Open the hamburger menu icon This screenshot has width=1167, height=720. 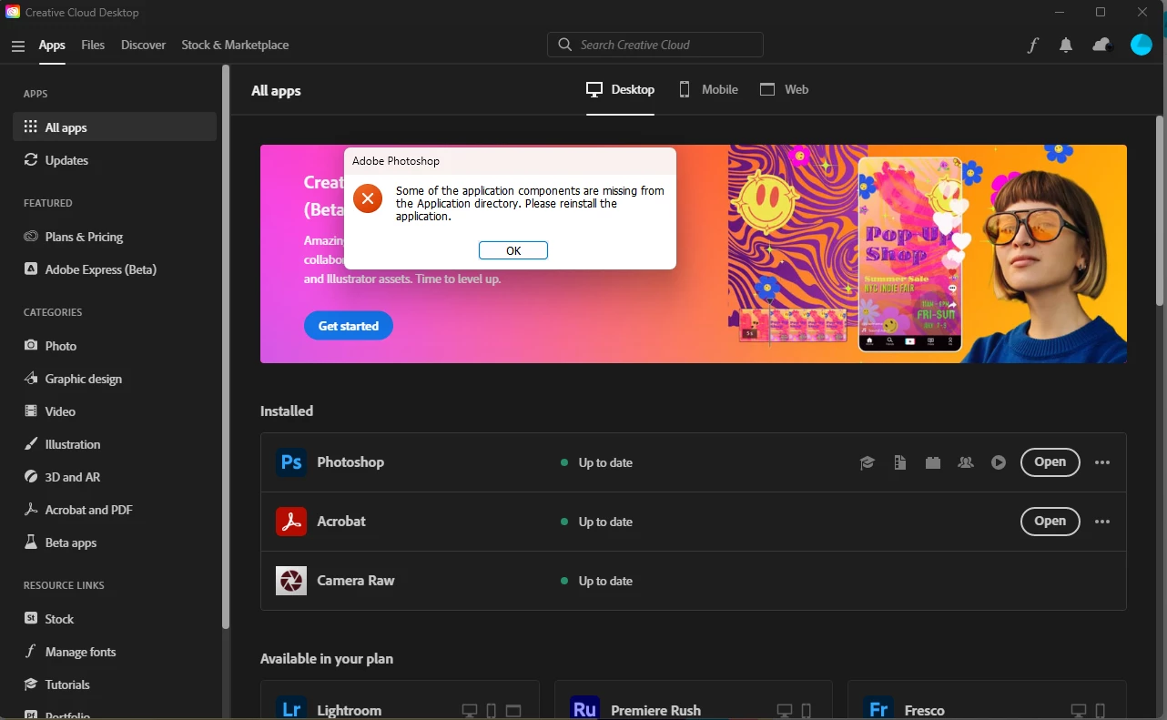tap(17, 46)
